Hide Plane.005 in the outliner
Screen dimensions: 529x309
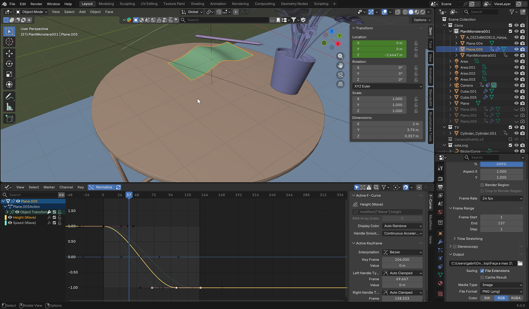(516, 49)
